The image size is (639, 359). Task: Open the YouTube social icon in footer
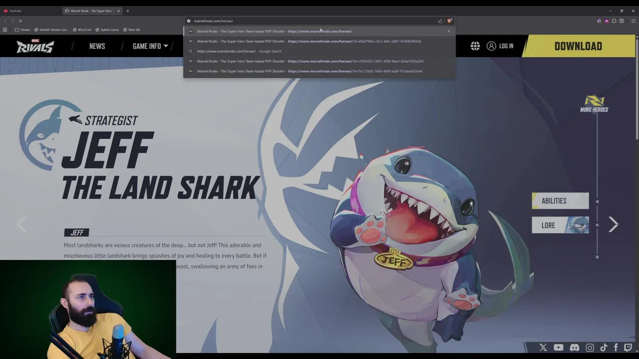click(559, 348)
